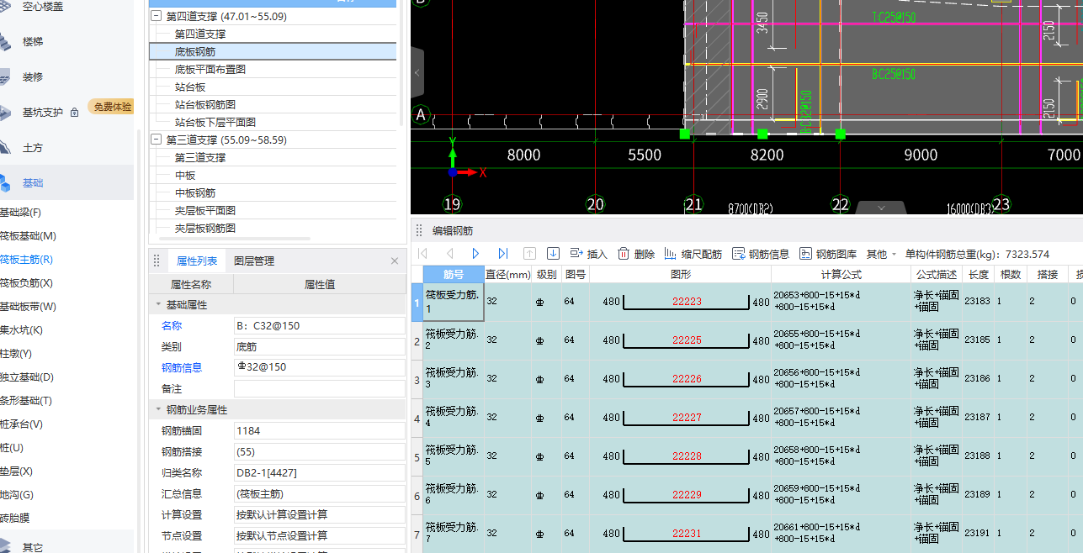Jump to last rebar record
The width and height of the screenshot is (1083, 553).
pos(502,253)
